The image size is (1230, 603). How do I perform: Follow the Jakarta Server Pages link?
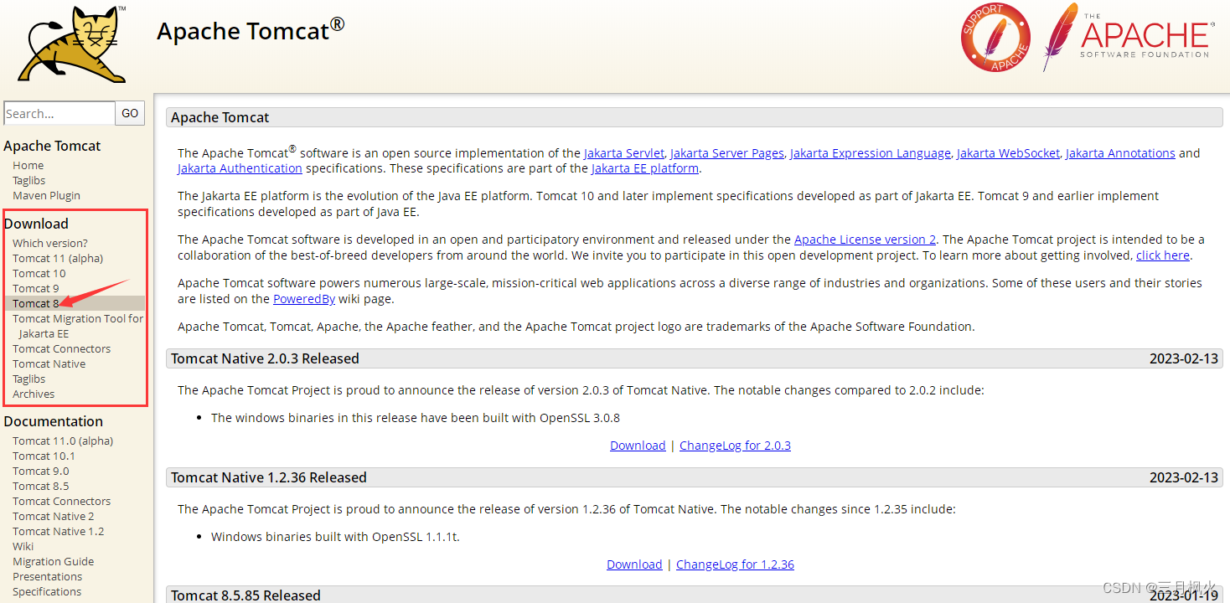pos(727,153)
